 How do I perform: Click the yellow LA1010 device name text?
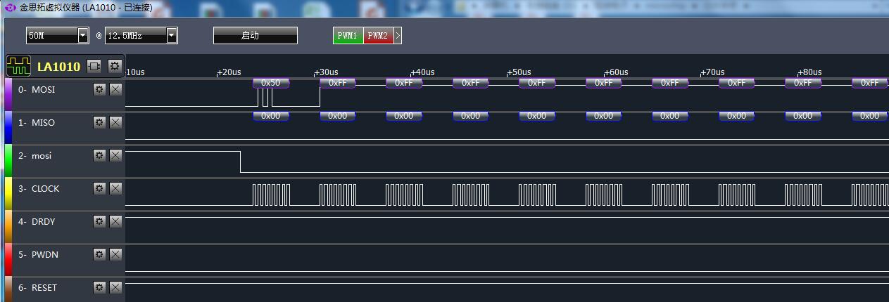(58, 67)
